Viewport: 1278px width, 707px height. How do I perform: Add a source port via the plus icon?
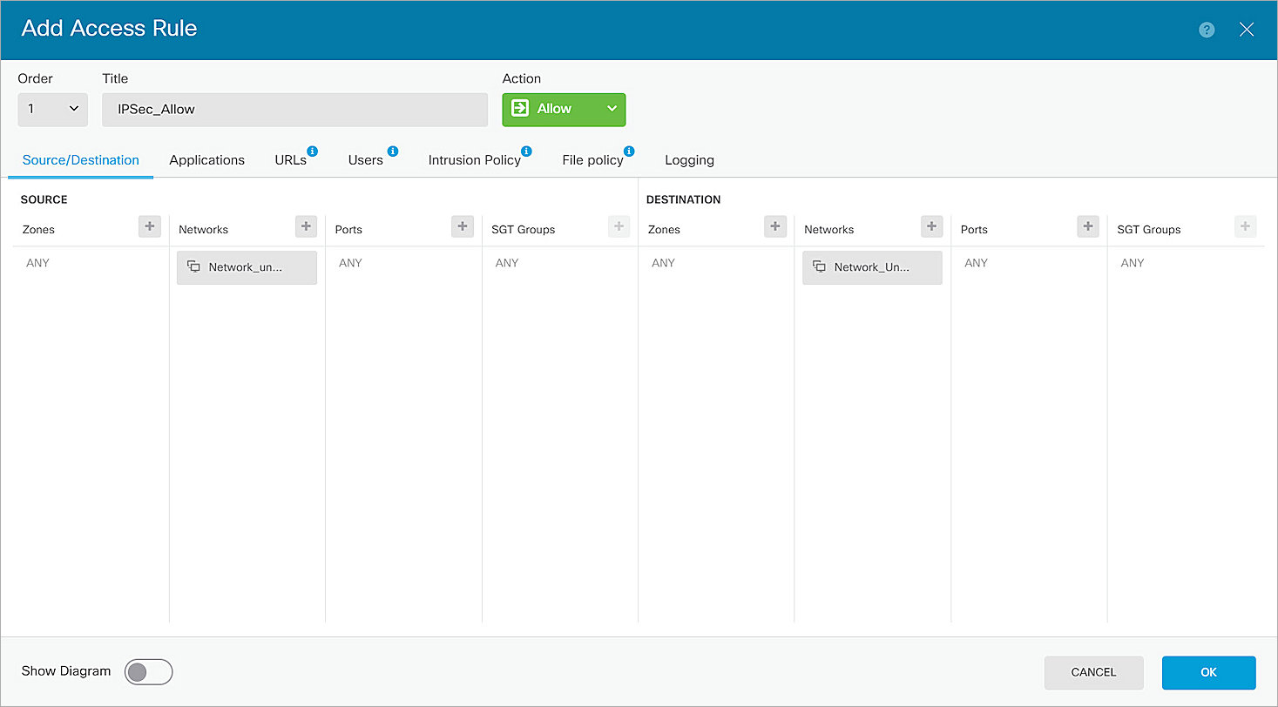(x=462, y=226)
